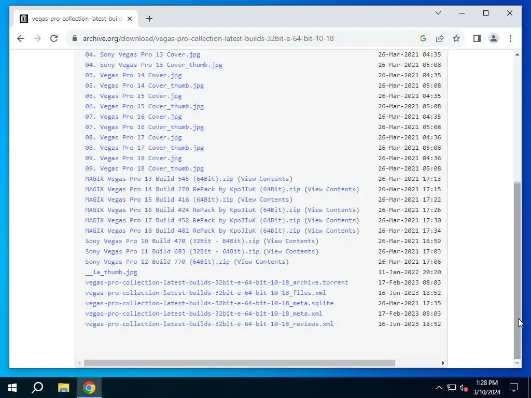
Task: View Contents of Vegas Pro 15 Build 416
Action: [265, 200]
